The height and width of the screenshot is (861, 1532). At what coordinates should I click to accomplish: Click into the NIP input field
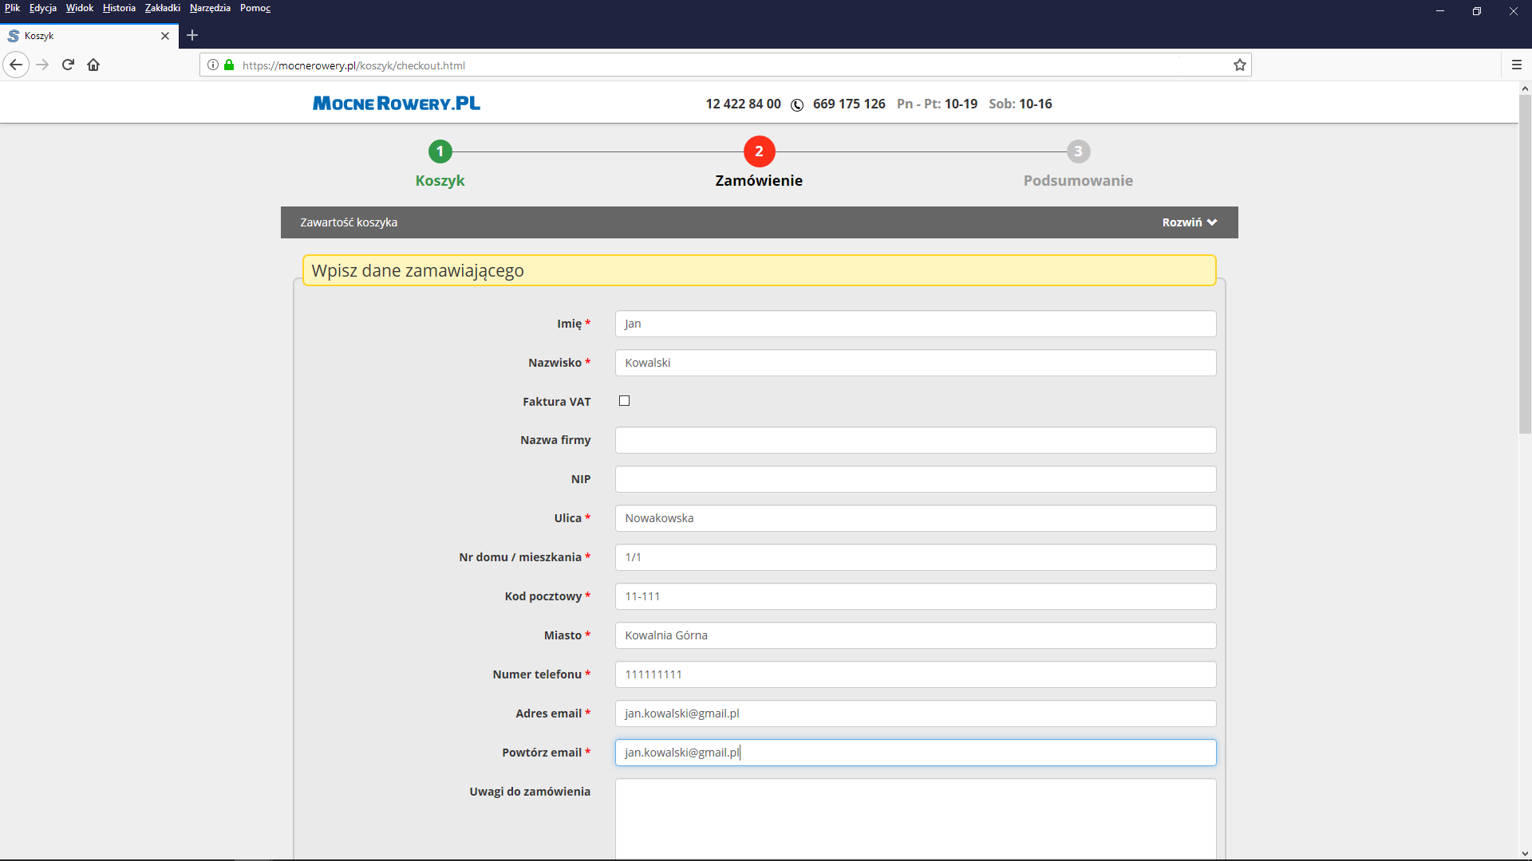tap(915, 479)
